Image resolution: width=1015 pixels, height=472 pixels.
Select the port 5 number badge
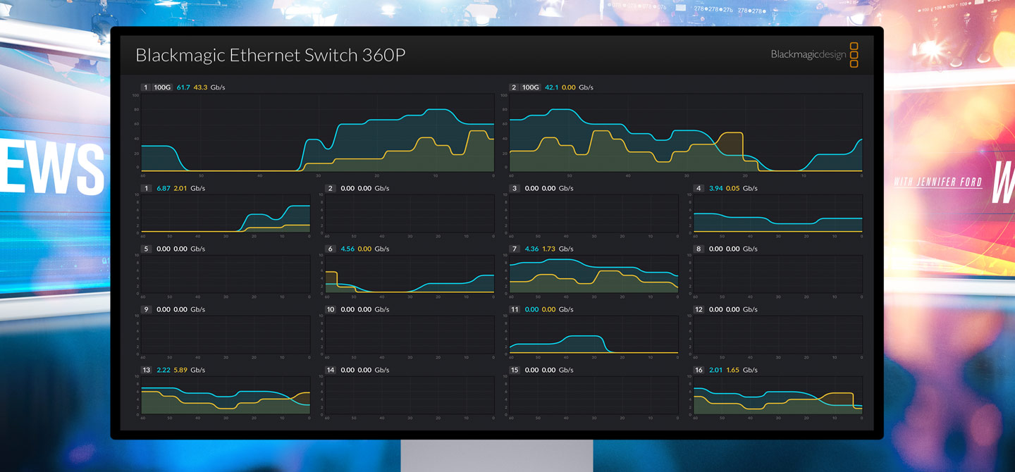(147, 249)
